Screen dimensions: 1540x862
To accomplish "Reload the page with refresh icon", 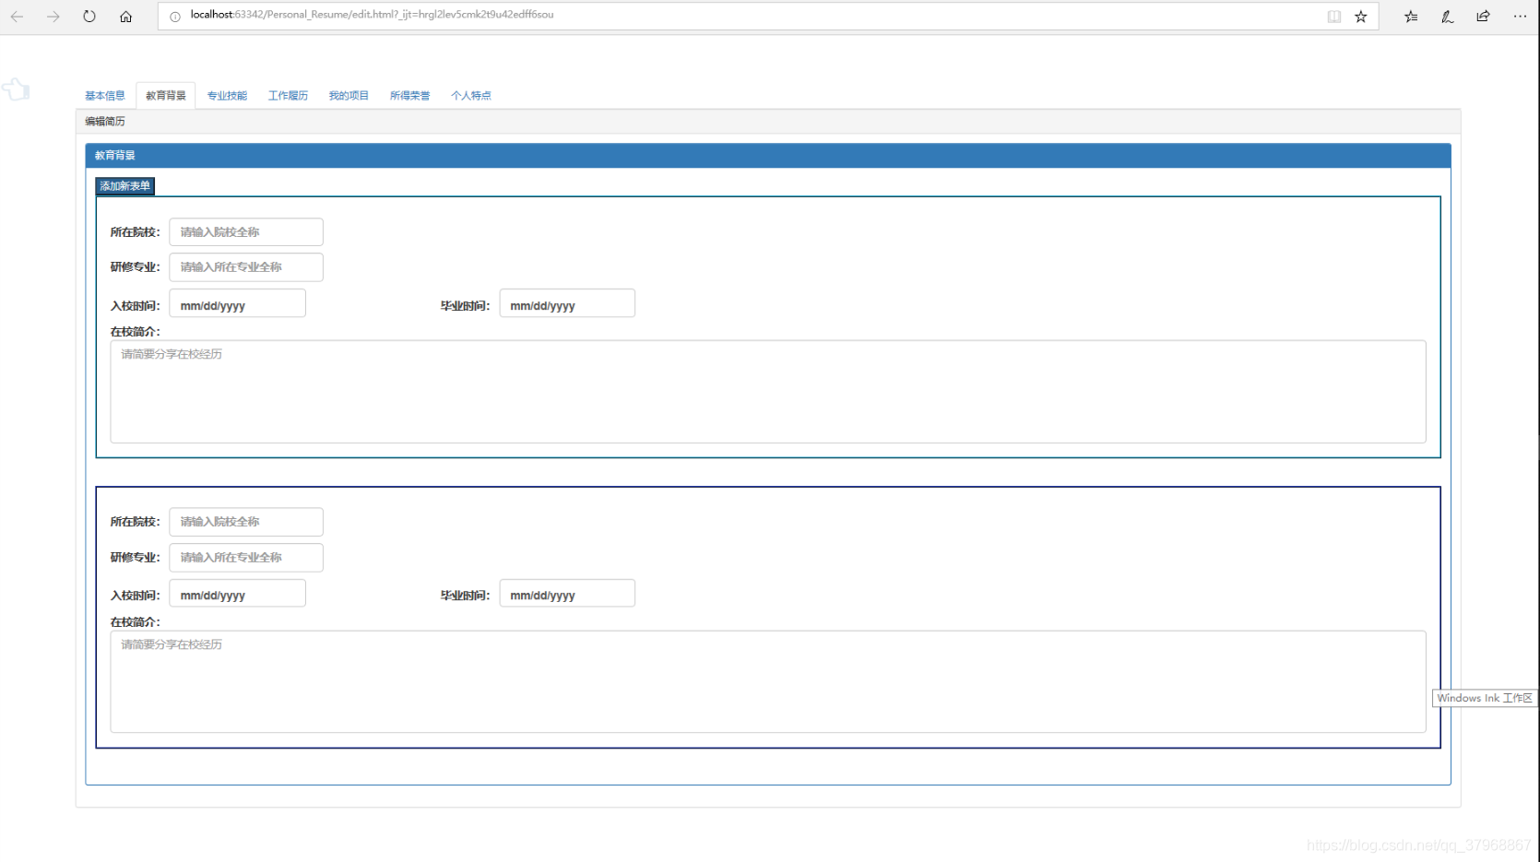I will [x=89, y=17].
